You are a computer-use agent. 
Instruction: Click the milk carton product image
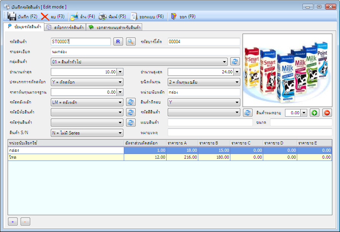(x=287, y=70)
